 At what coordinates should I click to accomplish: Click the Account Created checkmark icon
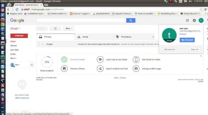[64, 59]
